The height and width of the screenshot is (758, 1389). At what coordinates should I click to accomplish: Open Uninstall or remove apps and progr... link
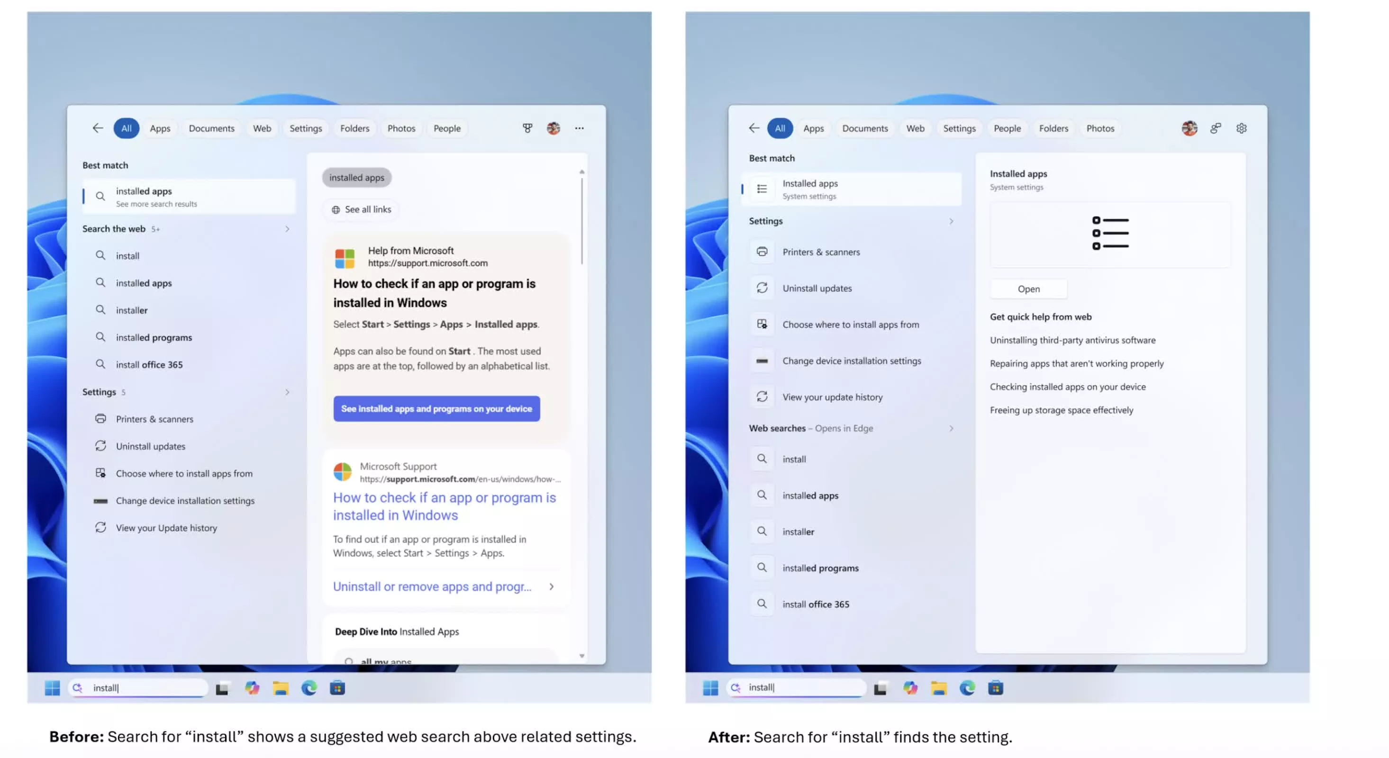(x=432, y=587)
